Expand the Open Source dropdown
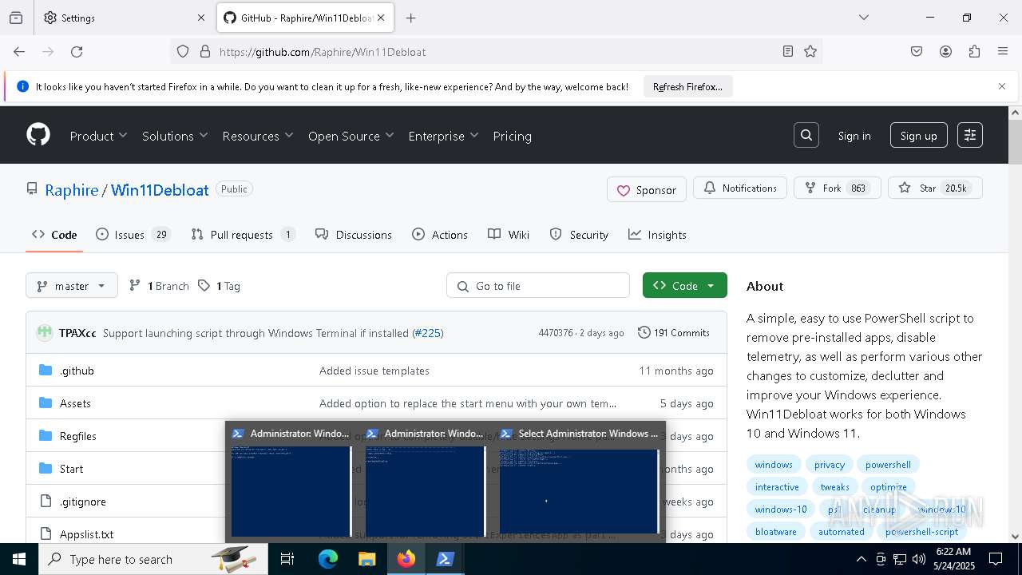 (x=351, y=136)
